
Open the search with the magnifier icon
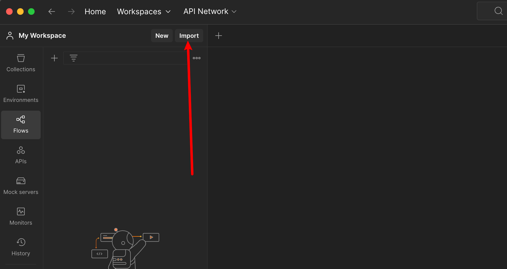coord(498,11)
